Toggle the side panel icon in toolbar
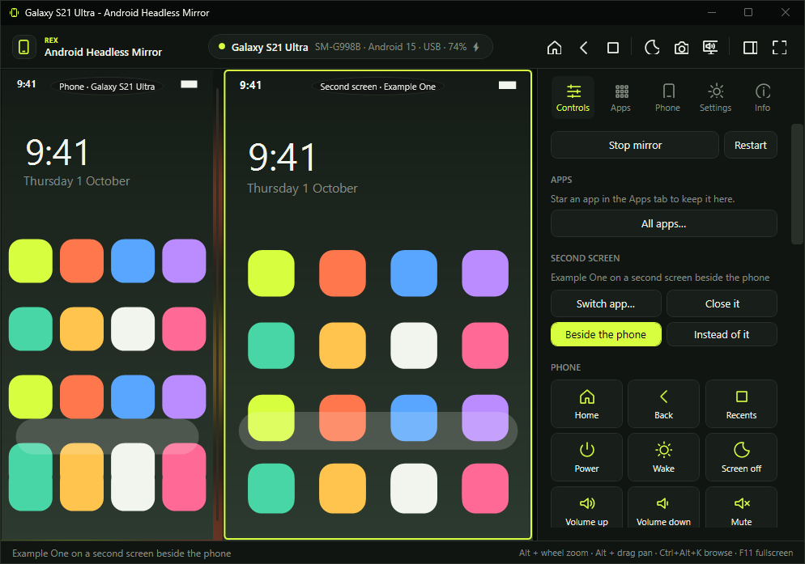 [750, 48]
